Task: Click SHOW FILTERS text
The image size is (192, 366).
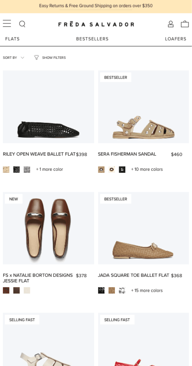Action: click(54, 57)
